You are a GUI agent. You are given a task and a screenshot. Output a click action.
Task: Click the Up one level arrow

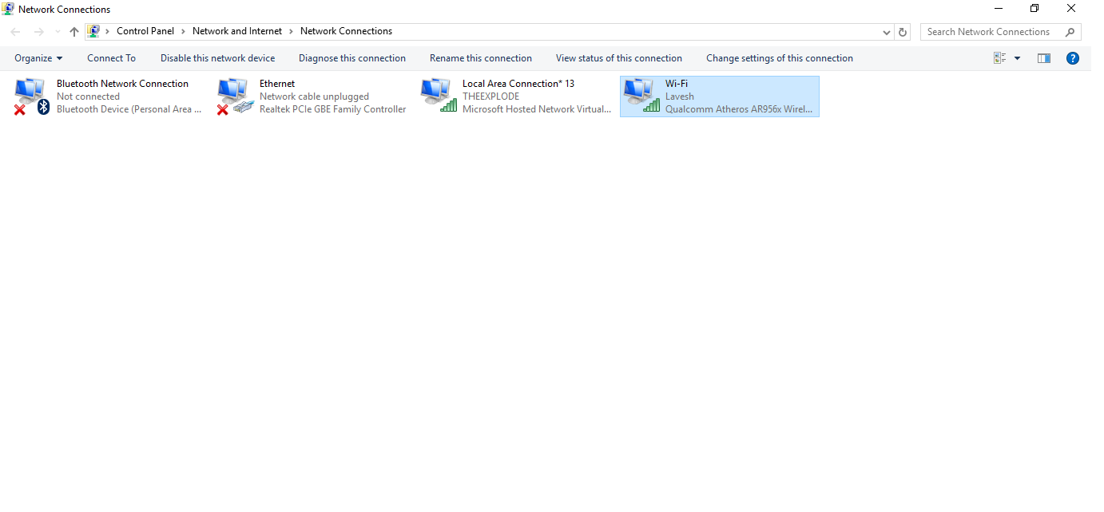73,31
